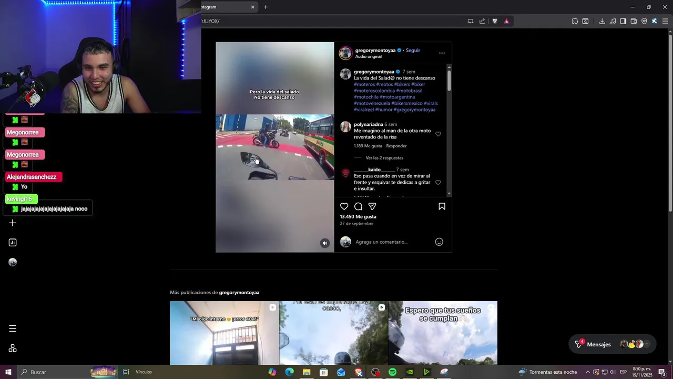Switch to the Instagram browser tab

click(225, 7)
